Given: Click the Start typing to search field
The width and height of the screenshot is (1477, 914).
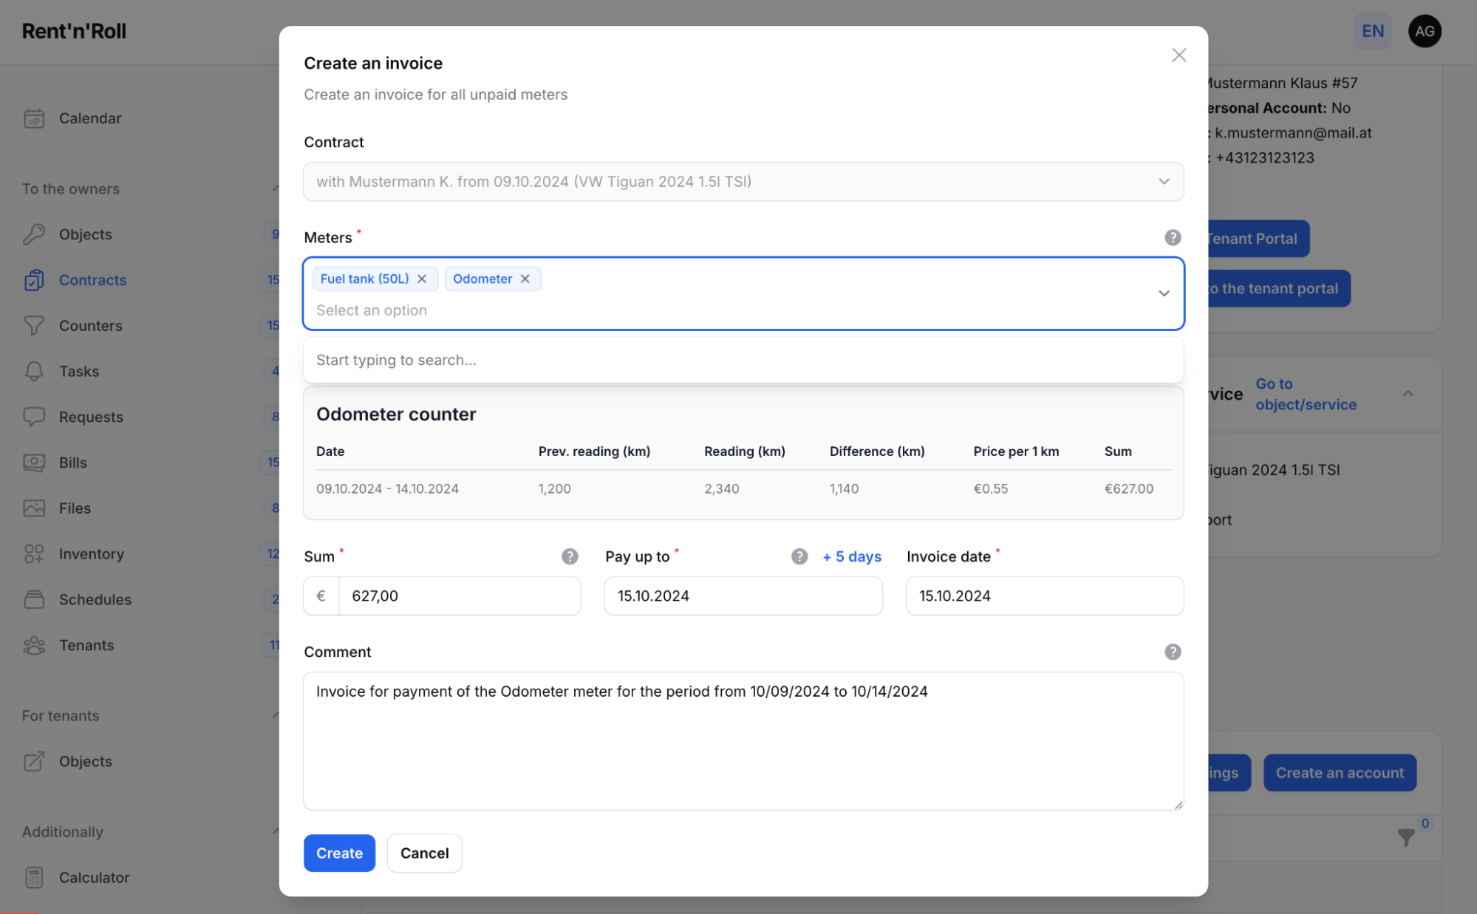Looking at the screenshot, I should (743, 360).
